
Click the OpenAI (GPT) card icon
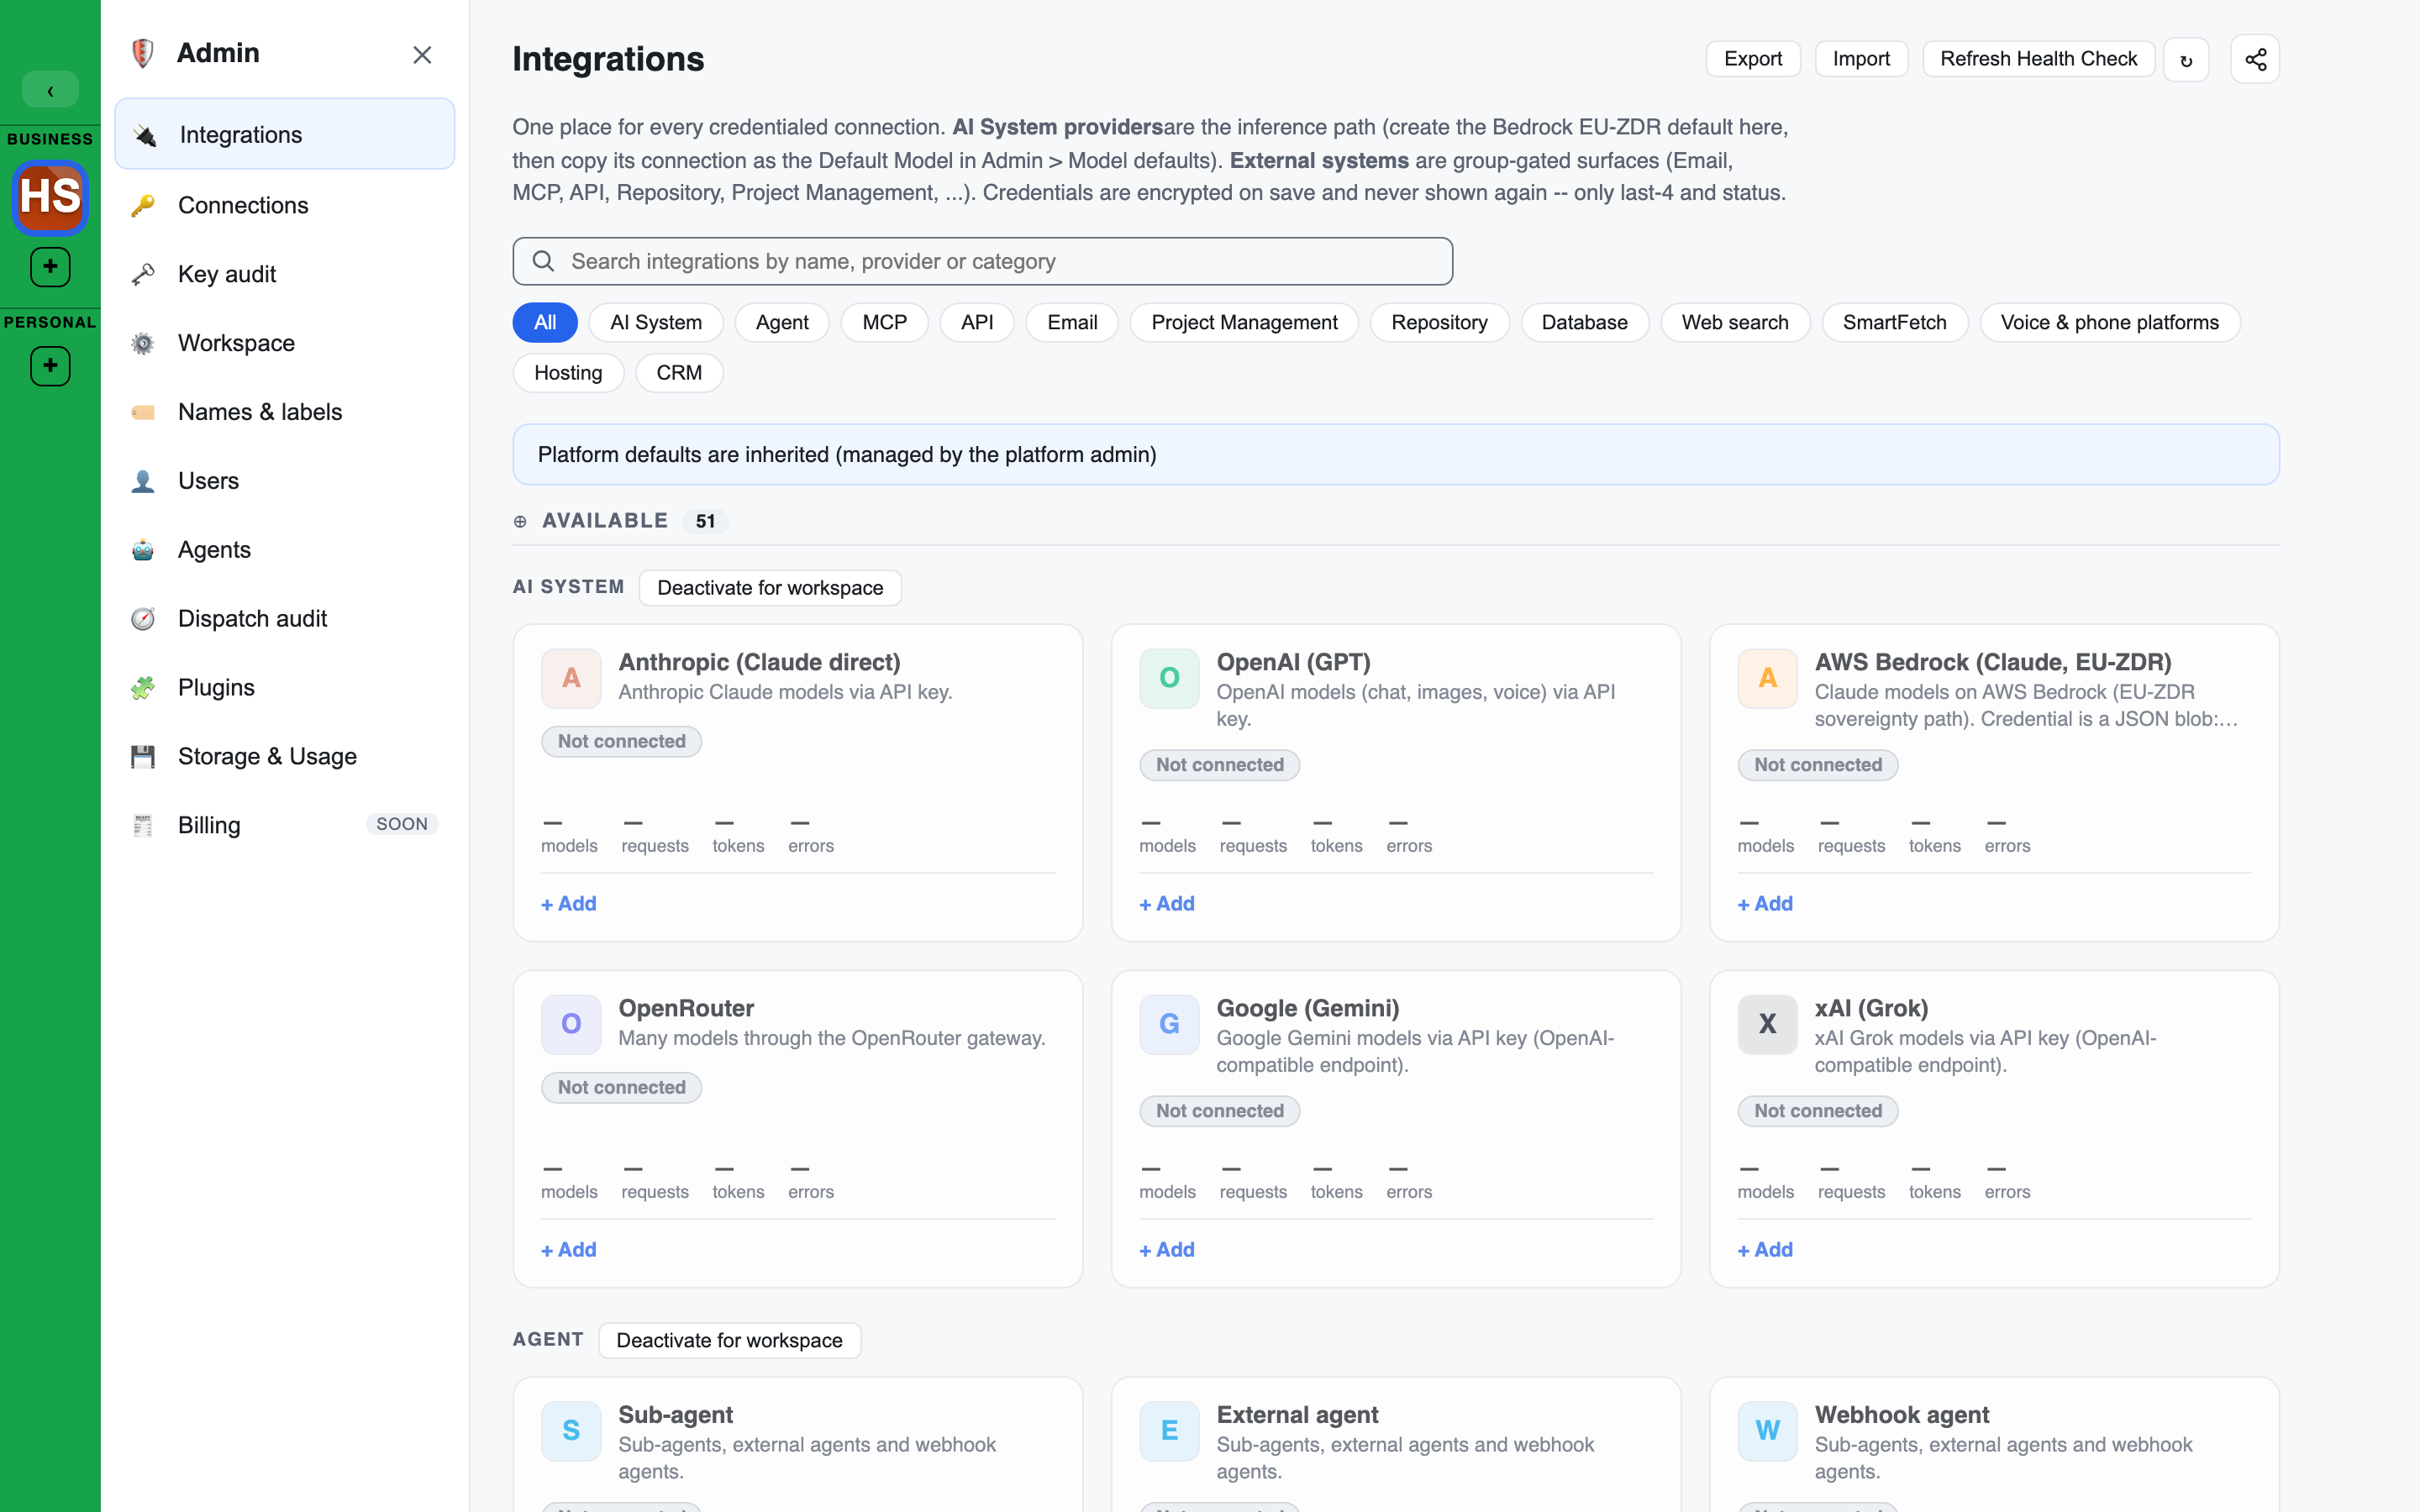[x=1169, y=678]
